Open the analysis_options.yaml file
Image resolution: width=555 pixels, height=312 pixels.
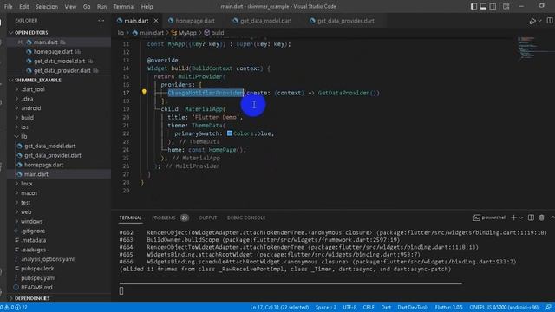[48, 259]
